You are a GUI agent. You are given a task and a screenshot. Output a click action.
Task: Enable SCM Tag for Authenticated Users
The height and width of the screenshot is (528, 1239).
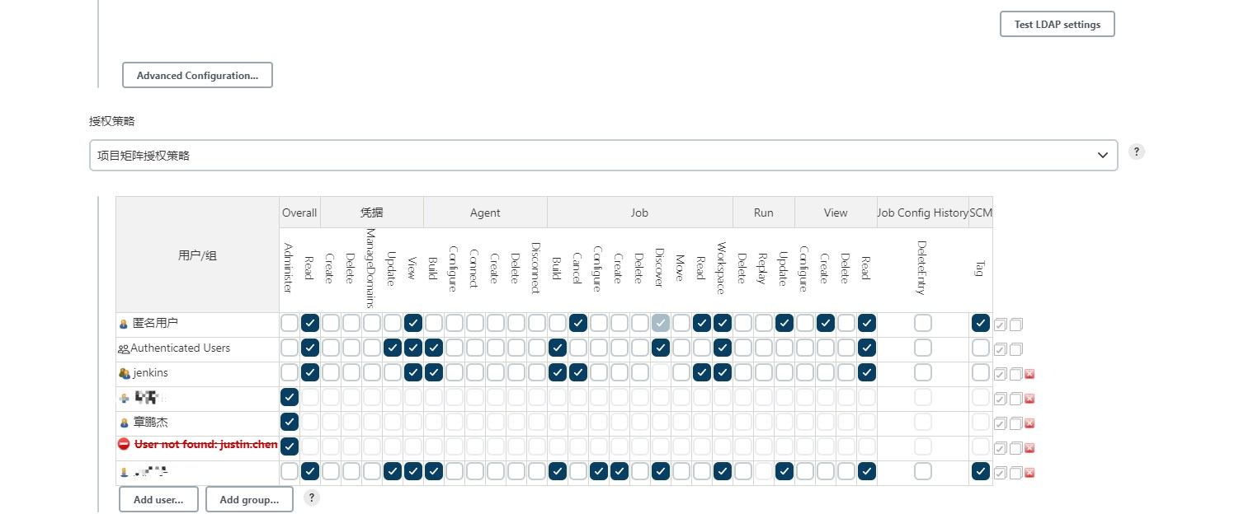pyautogui.click(x=981, y=348)
